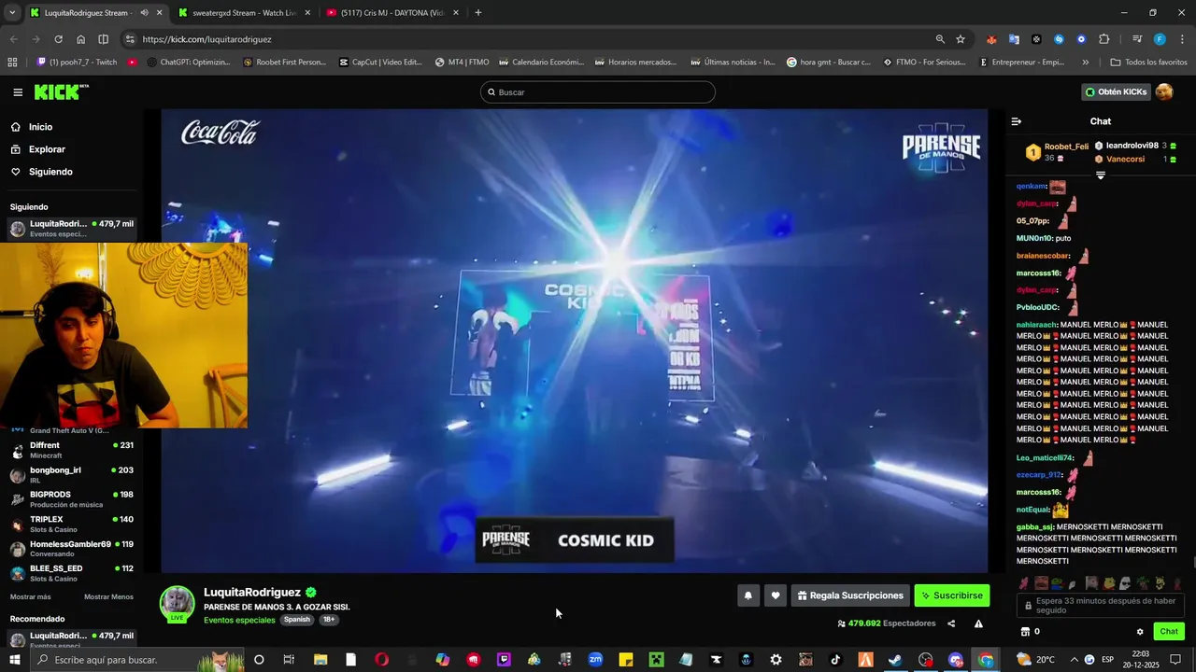Open the Todos los favoritos folder
Image resolution: width=1196 pixels, height=672 pixels.
(x=1148, y=63)
